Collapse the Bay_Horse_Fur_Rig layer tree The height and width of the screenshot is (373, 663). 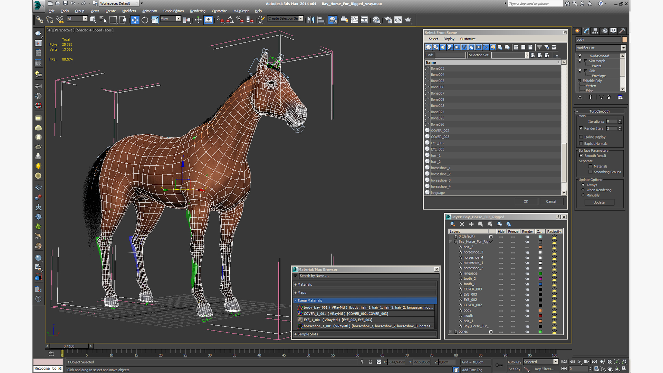click(x=451, y=242)
